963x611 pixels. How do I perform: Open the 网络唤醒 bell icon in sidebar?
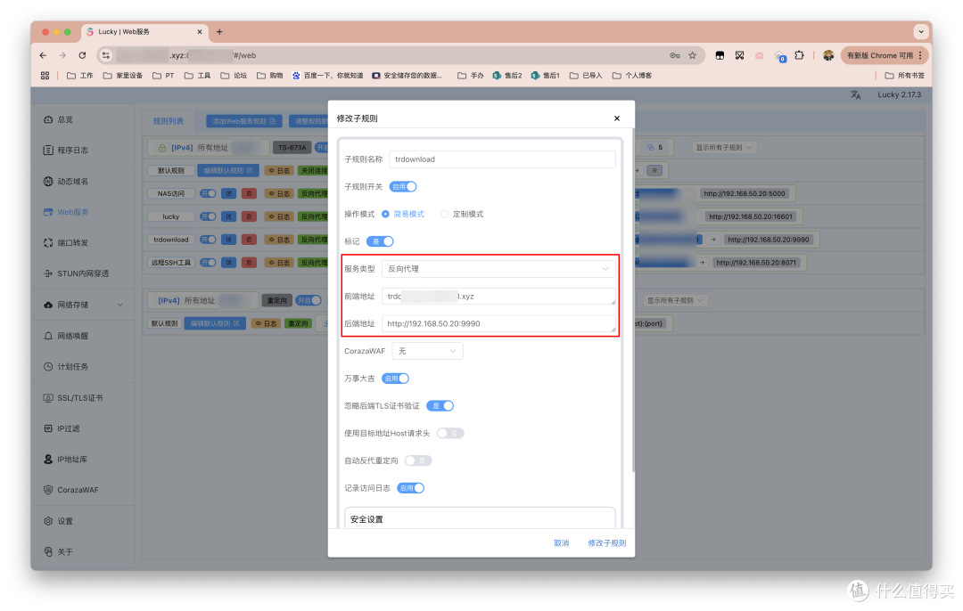pos(48,336)
